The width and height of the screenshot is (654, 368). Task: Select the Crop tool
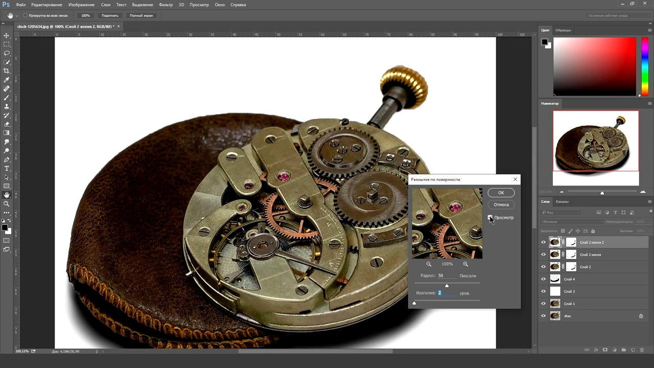(7, 71)
